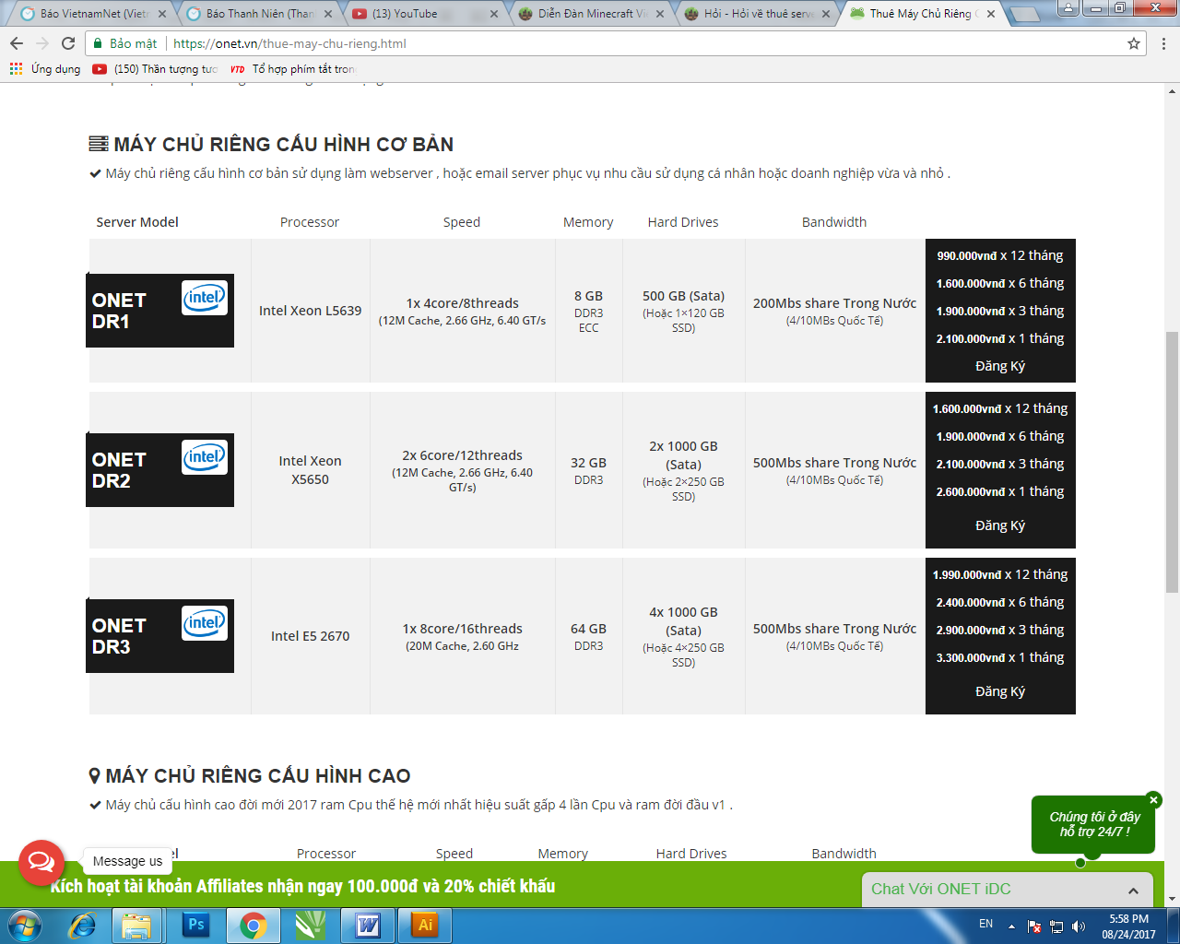Open the clock showing 5:58 PM

tap(1128, 926)
